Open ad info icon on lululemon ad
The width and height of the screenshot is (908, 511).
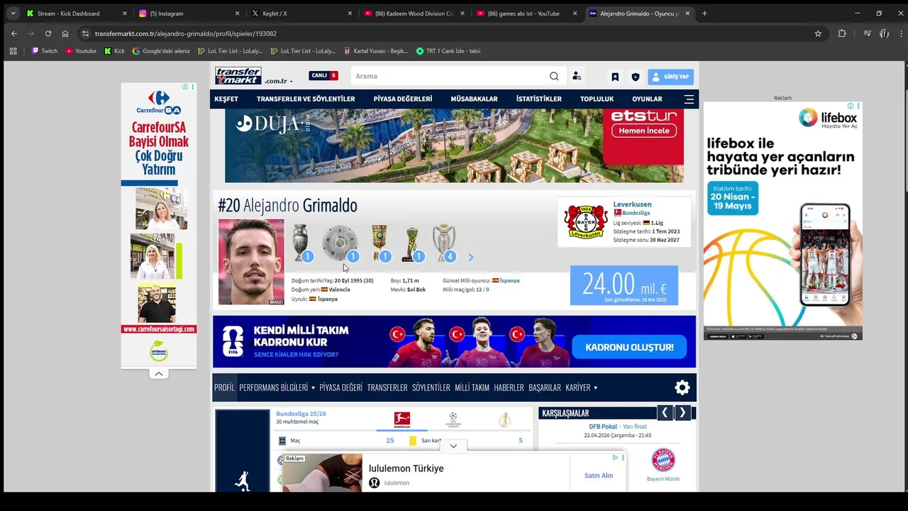click(x=615, y=458)
